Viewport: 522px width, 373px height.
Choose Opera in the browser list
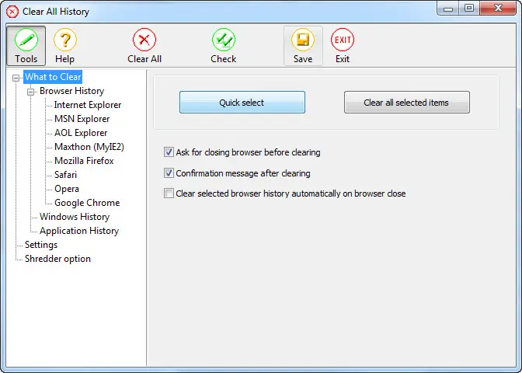tap(67, 189)
